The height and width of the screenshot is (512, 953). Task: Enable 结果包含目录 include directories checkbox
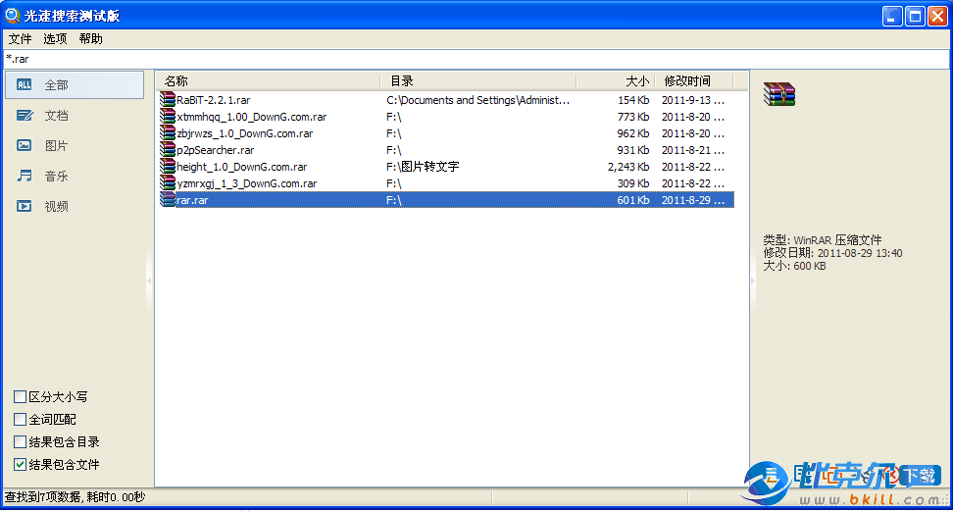20,442
